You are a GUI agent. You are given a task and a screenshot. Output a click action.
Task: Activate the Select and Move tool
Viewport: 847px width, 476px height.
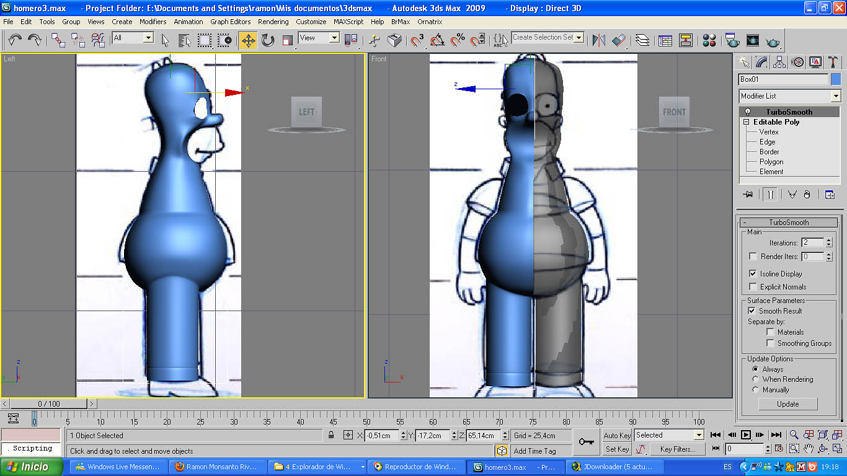click(248, 40)
